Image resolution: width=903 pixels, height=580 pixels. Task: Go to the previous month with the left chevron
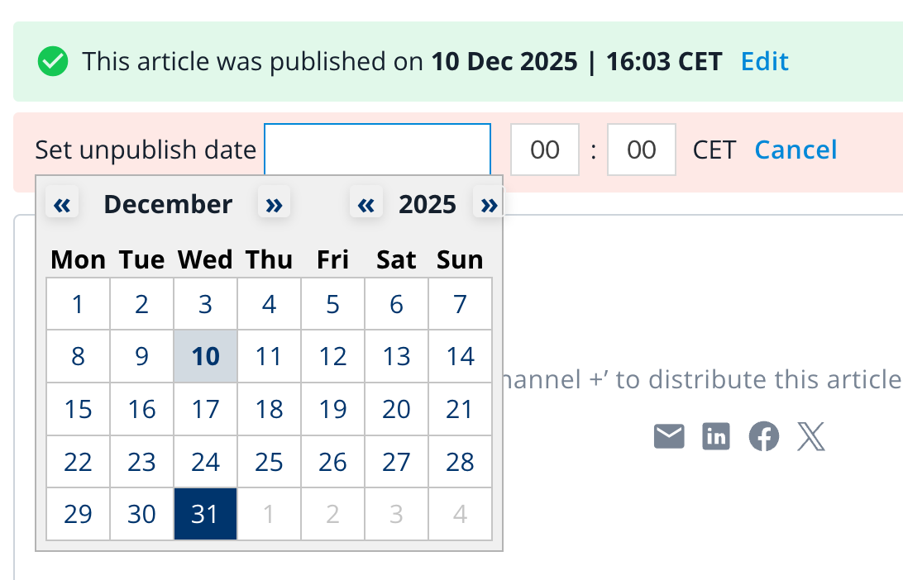(x=62, y=203)
